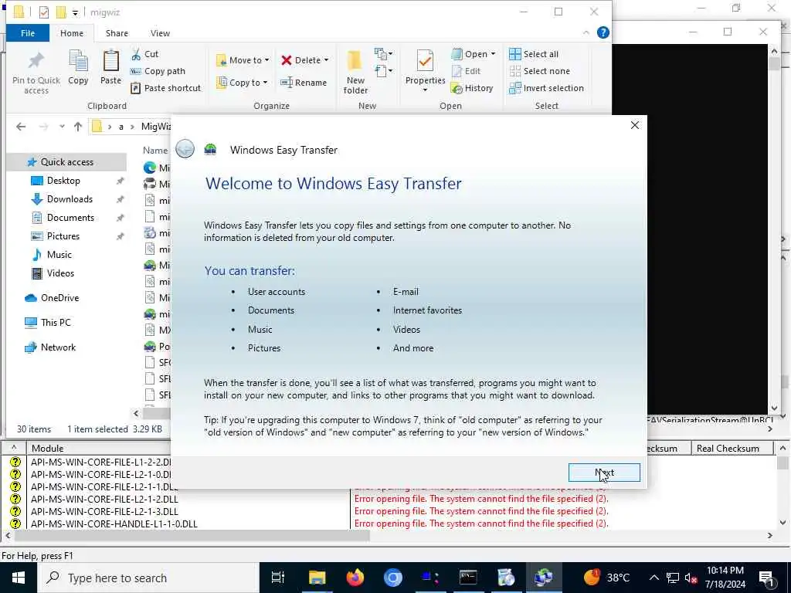791x593 pixels.
Task: Click Invert selection in ribbon
Action: click(x=546, y=88)
